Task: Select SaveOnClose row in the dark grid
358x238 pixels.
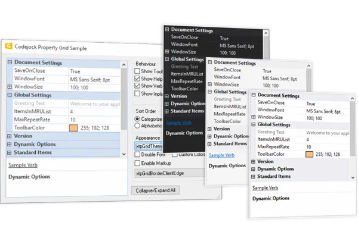Action: click(x=217, y=37)
